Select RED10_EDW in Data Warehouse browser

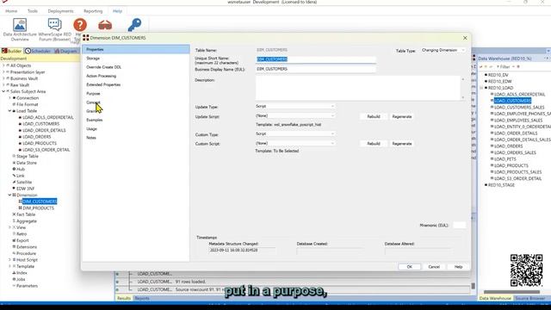[499, 82]
